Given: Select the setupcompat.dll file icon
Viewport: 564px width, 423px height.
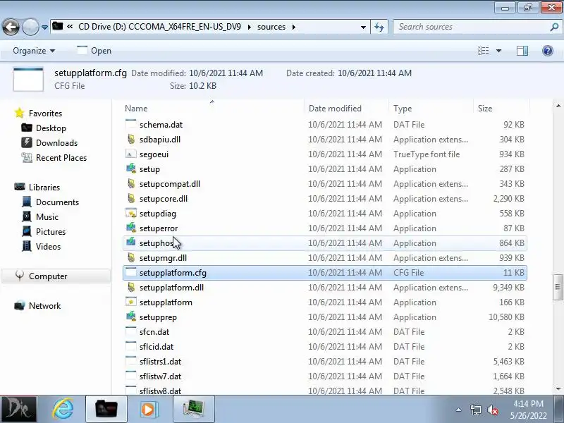Looking at the screenshot, I should (131, 183).
